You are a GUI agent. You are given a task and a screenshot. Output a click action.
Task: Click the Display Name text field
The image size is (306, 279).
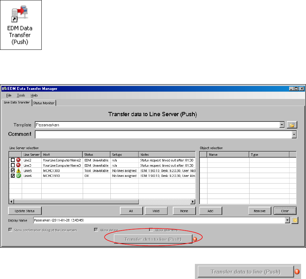pos(159,220)
